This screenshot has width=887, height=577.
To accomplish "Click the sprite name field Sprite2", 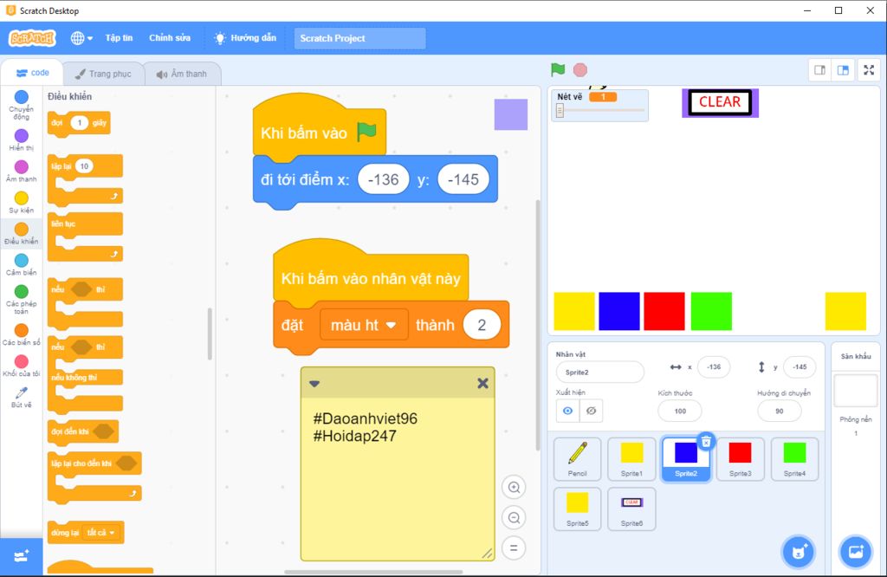I will pos(599,373).
